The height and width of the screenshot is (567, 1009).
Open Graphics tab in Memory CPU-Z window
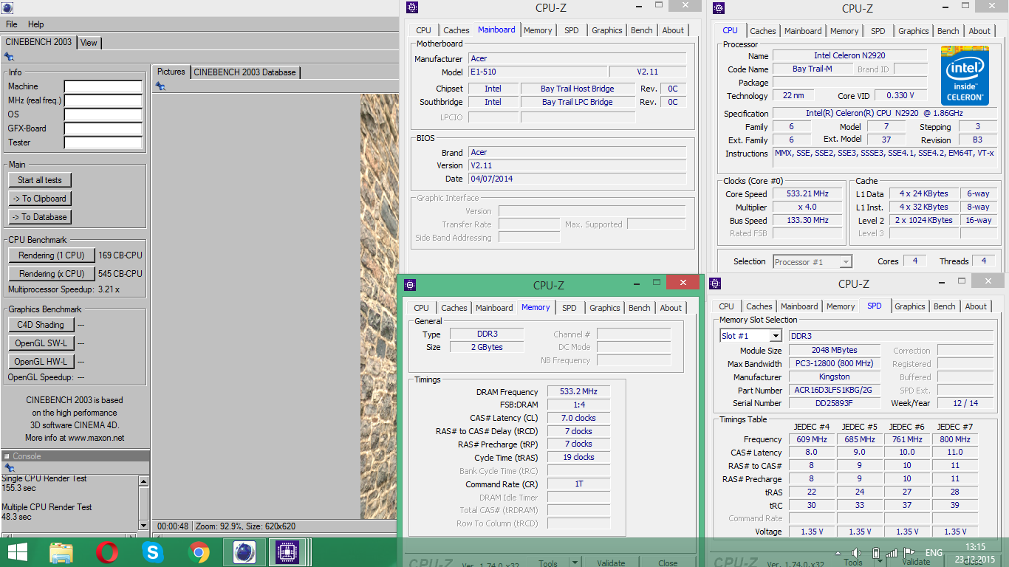coord(605,308)
